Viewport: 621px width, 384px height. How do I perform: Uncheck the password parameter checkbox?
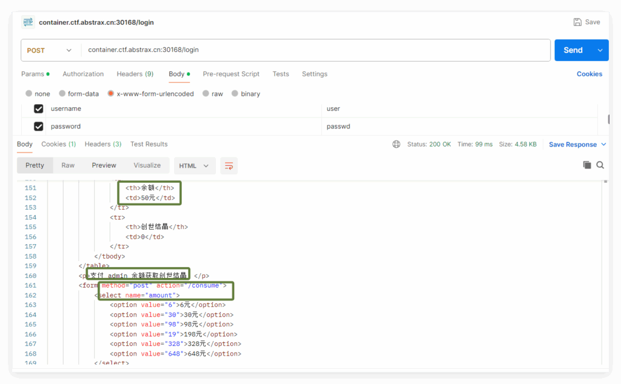click(39, 127)
